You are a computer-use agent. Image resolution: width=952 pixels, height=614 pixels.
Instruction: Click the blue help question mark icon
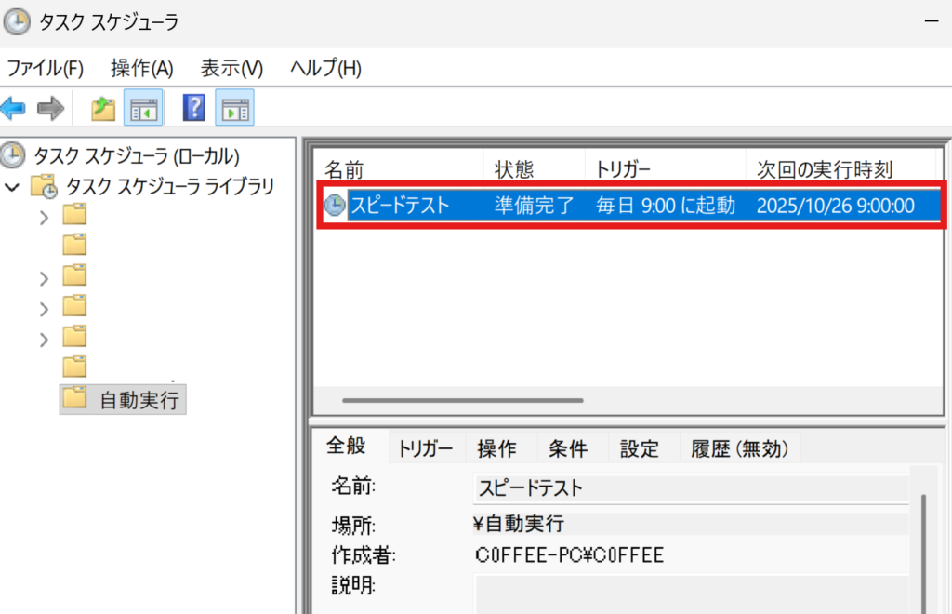pos(193,109)
